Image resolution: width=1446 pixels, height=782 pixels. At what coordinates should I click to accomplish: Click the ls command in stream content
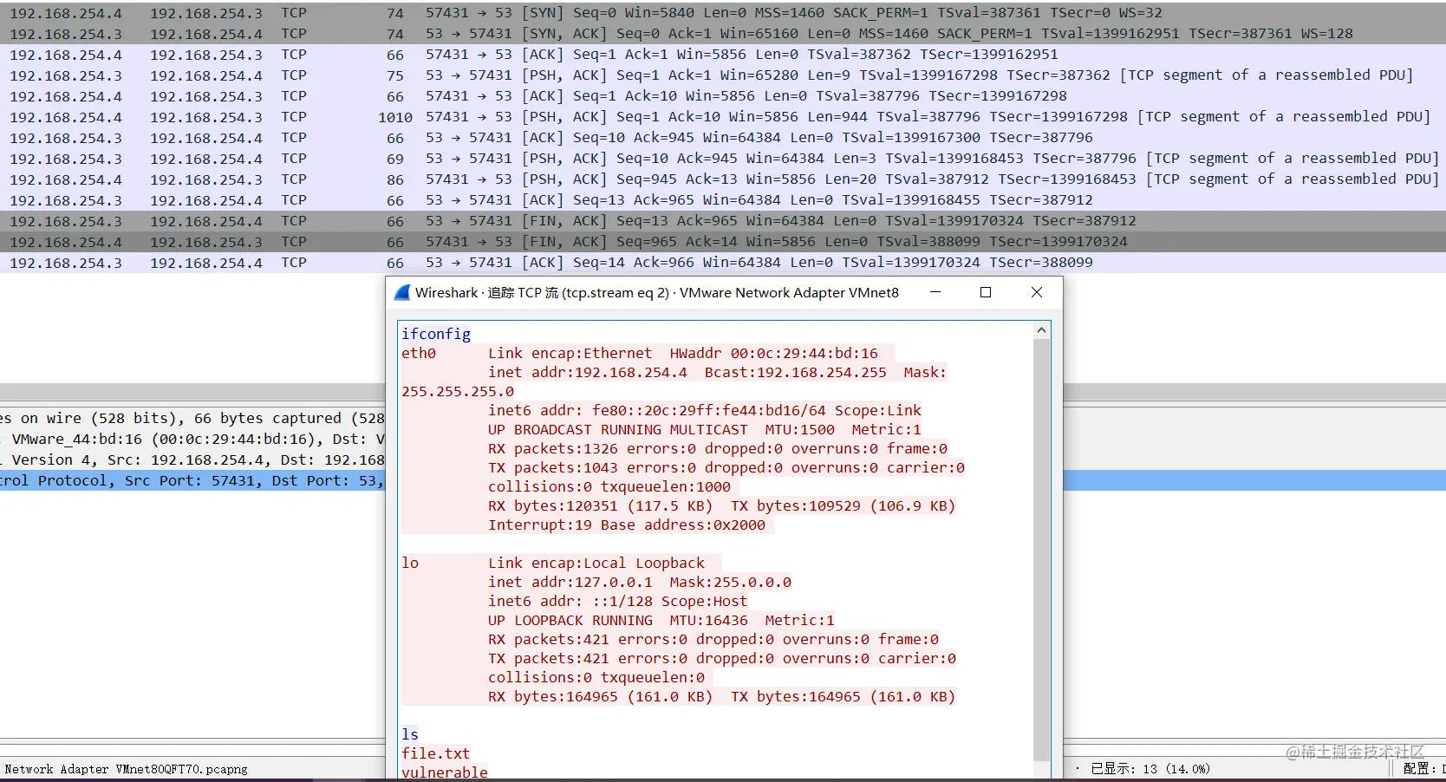point(410,734)
